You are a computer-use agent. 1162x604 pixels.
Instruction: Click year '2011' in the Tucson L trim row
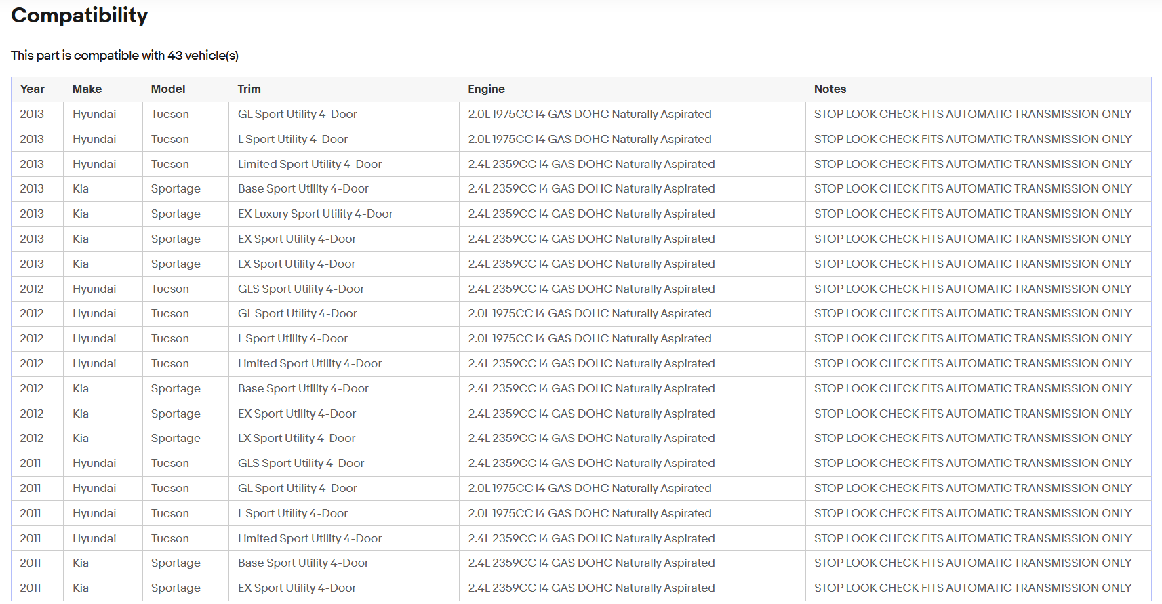point(31,513)
